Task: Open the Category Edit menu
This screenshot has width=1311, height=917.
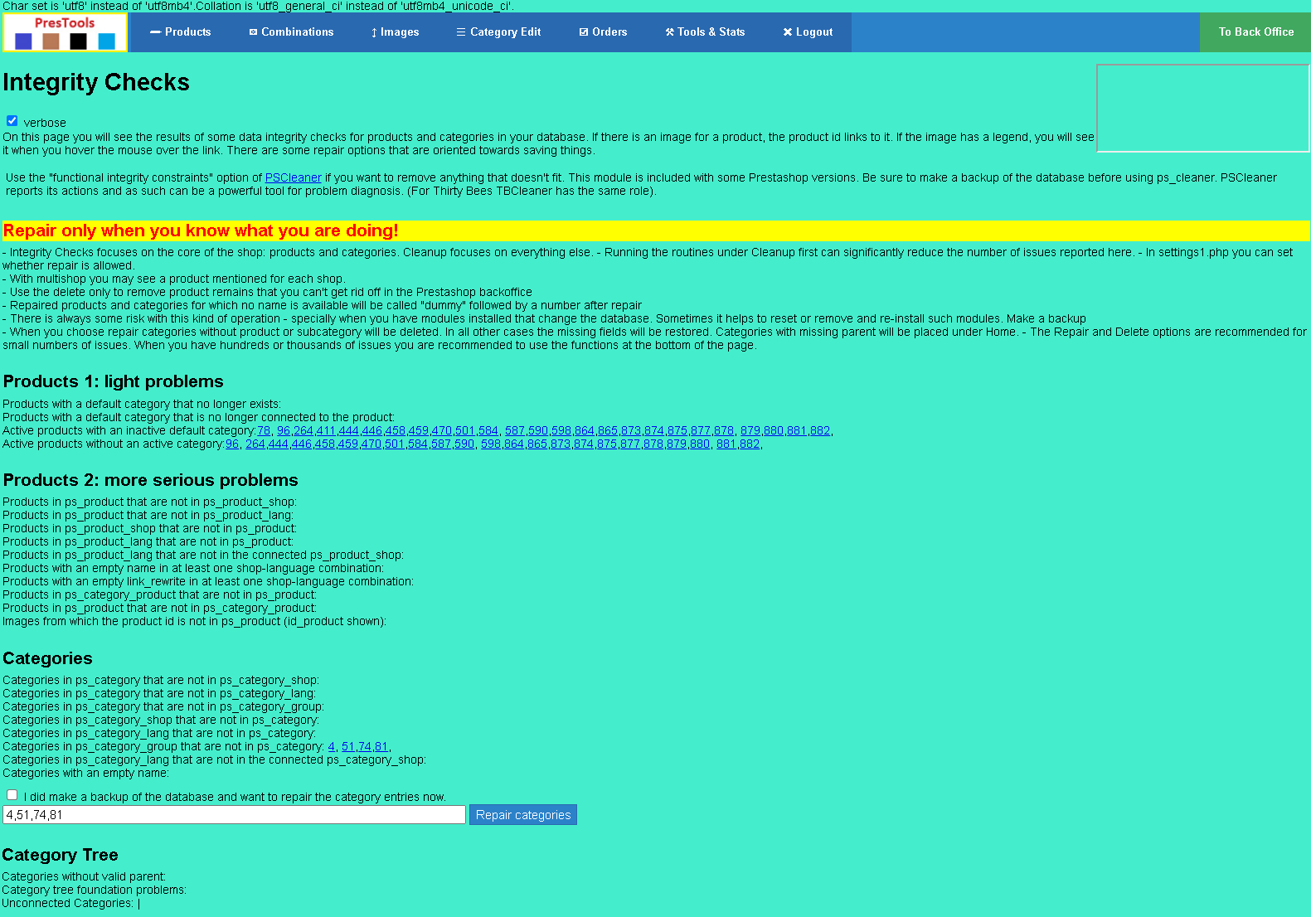Action: (498, 32)
